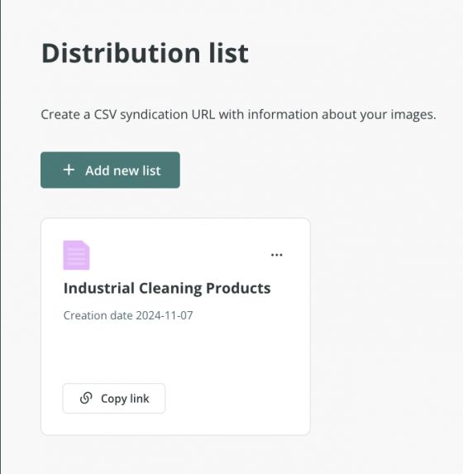Open the Industrial Cleaning Products title

click(x=167, y=288)
